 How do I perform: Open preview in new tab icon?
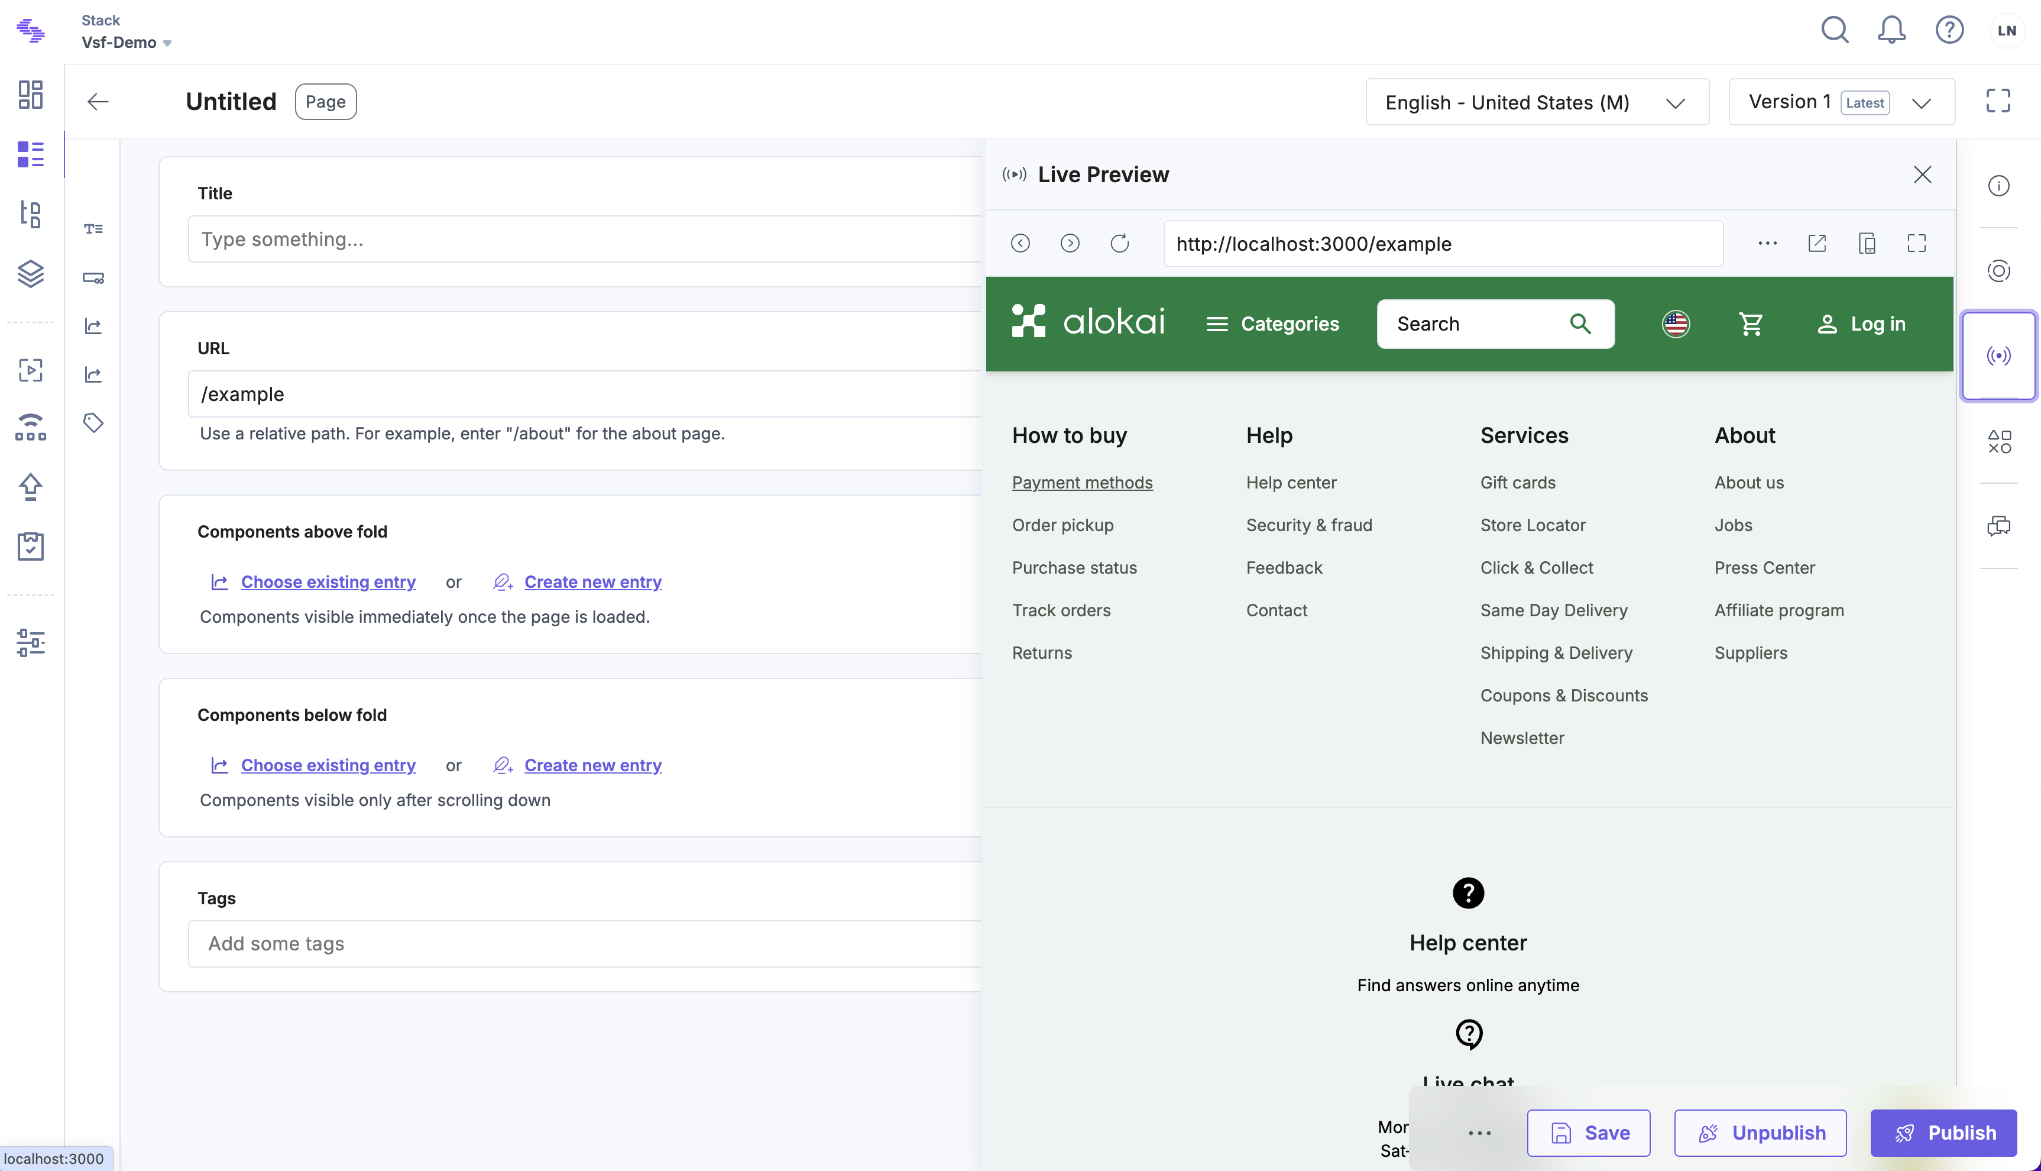click(1817, 243)
